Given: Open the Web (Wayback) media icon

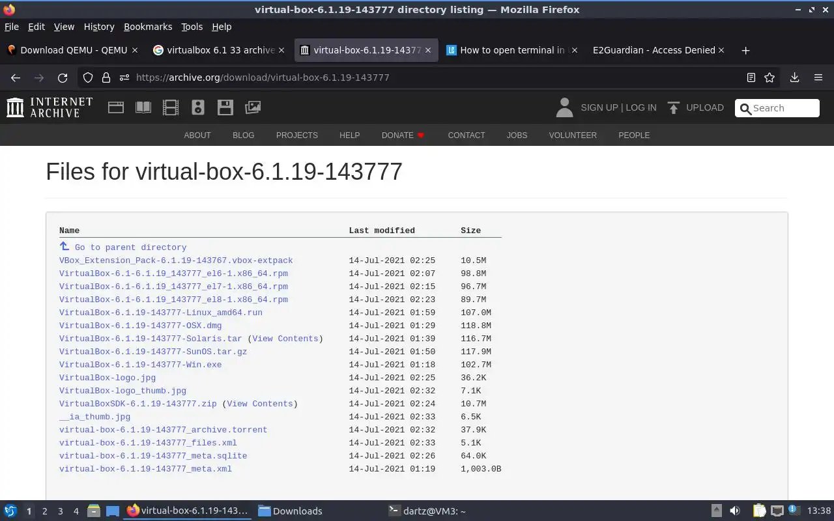Looking at the screenshot, I should pos(116,107).
